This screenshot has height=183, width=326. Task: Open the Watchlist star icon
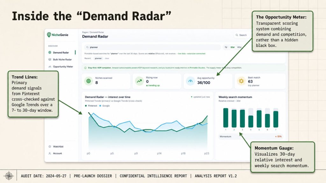click(x=50, y=146)
